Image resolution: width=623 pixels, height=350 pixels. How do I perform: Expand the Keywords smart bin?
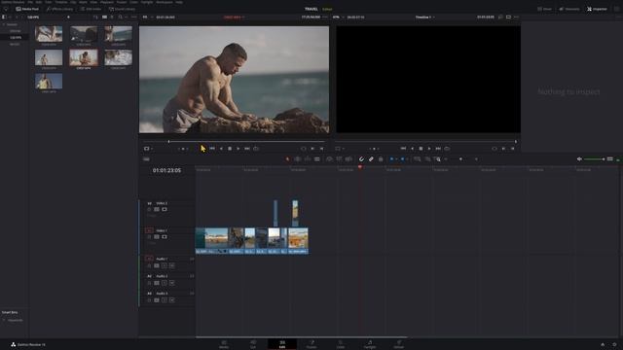pyautogui.click(x=4, y=320)
